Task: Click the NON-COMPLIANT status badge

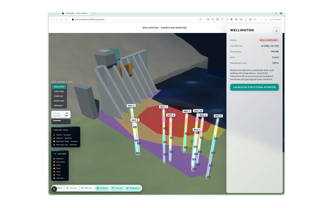Action: coord(268,40)
